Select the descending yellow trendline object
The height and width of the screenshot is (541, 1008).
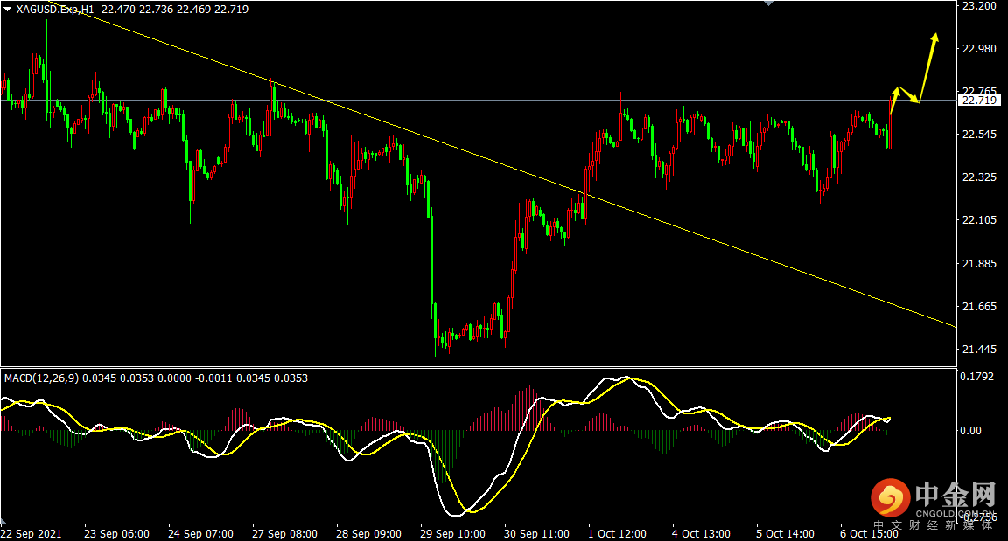(501, 165)
